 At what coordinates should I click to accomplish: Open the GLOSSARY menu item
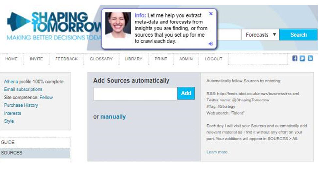(101, 59)
